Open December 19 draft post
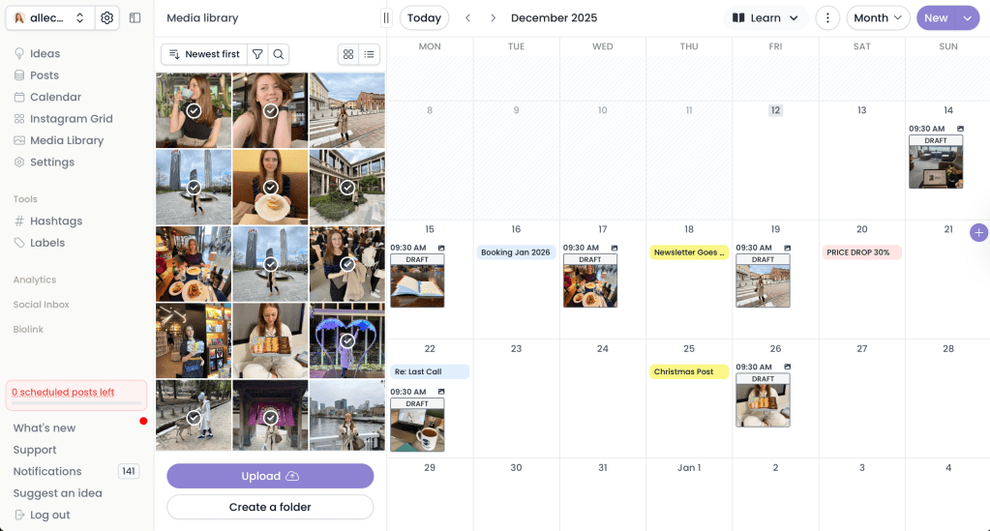The width and height of the screenshot is (990, 531). pyautogui.click(x=763, y=280)
